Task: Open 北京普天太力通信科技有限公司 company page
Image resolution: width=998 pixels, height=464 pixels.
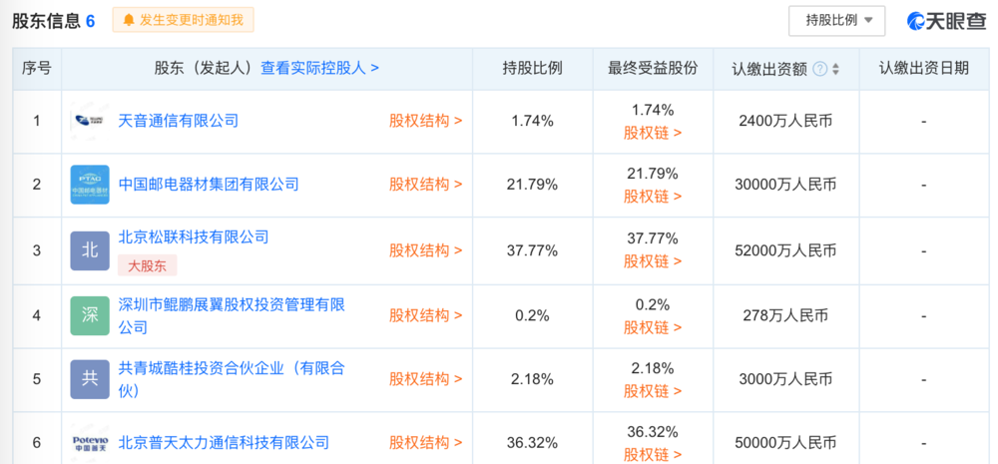Action: tap(224, 441)
